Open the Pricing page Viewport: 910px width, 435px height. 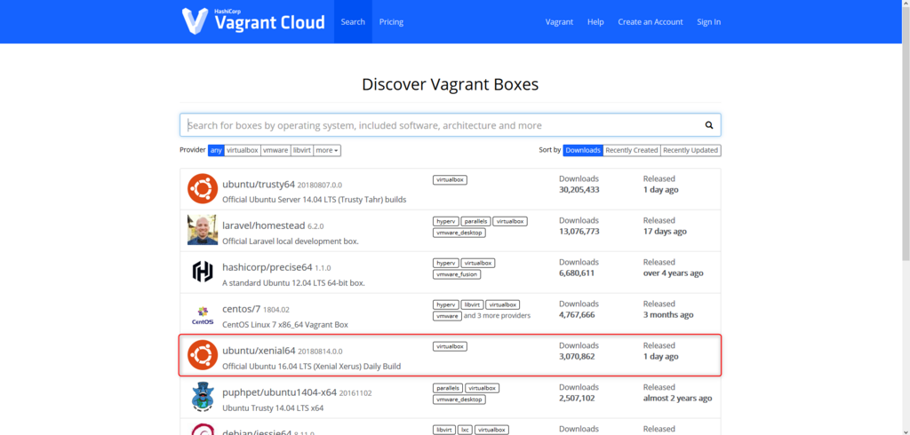[x=391, y=21]
